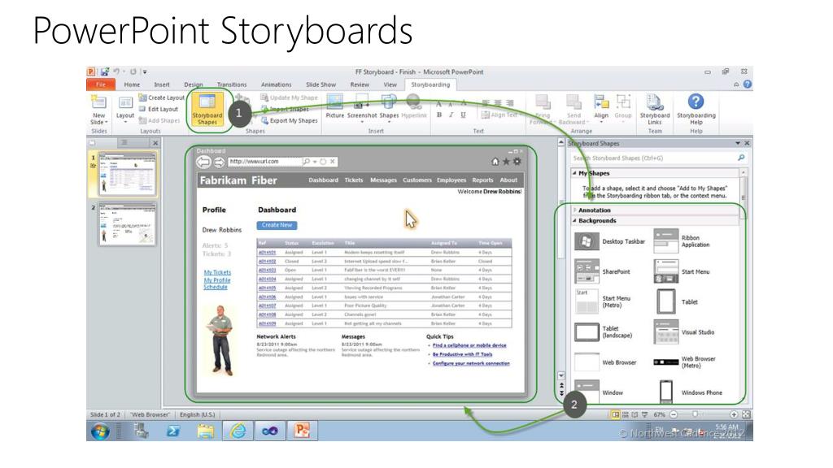This screenshot has height=468, width=833.
Task: Select the Desktop Taskbar shape
Action: [x=610, y=241]
